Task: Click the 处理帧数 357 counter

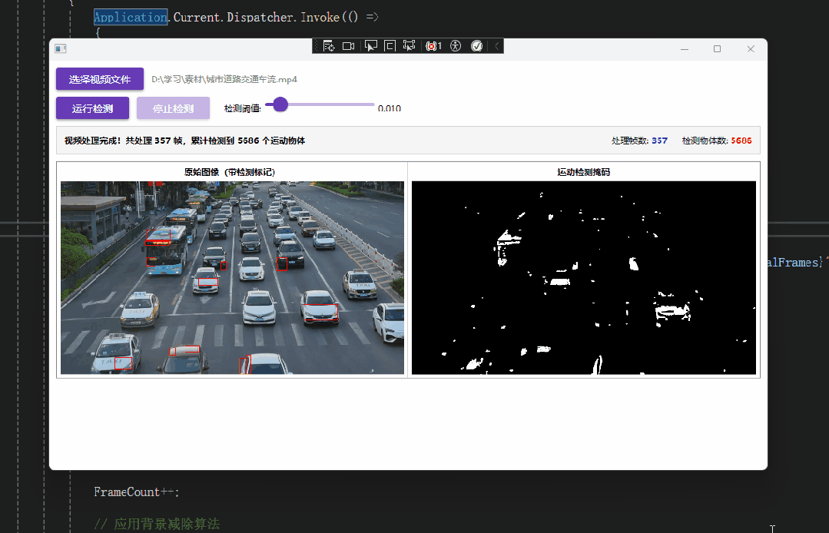Action: point(639,141)
